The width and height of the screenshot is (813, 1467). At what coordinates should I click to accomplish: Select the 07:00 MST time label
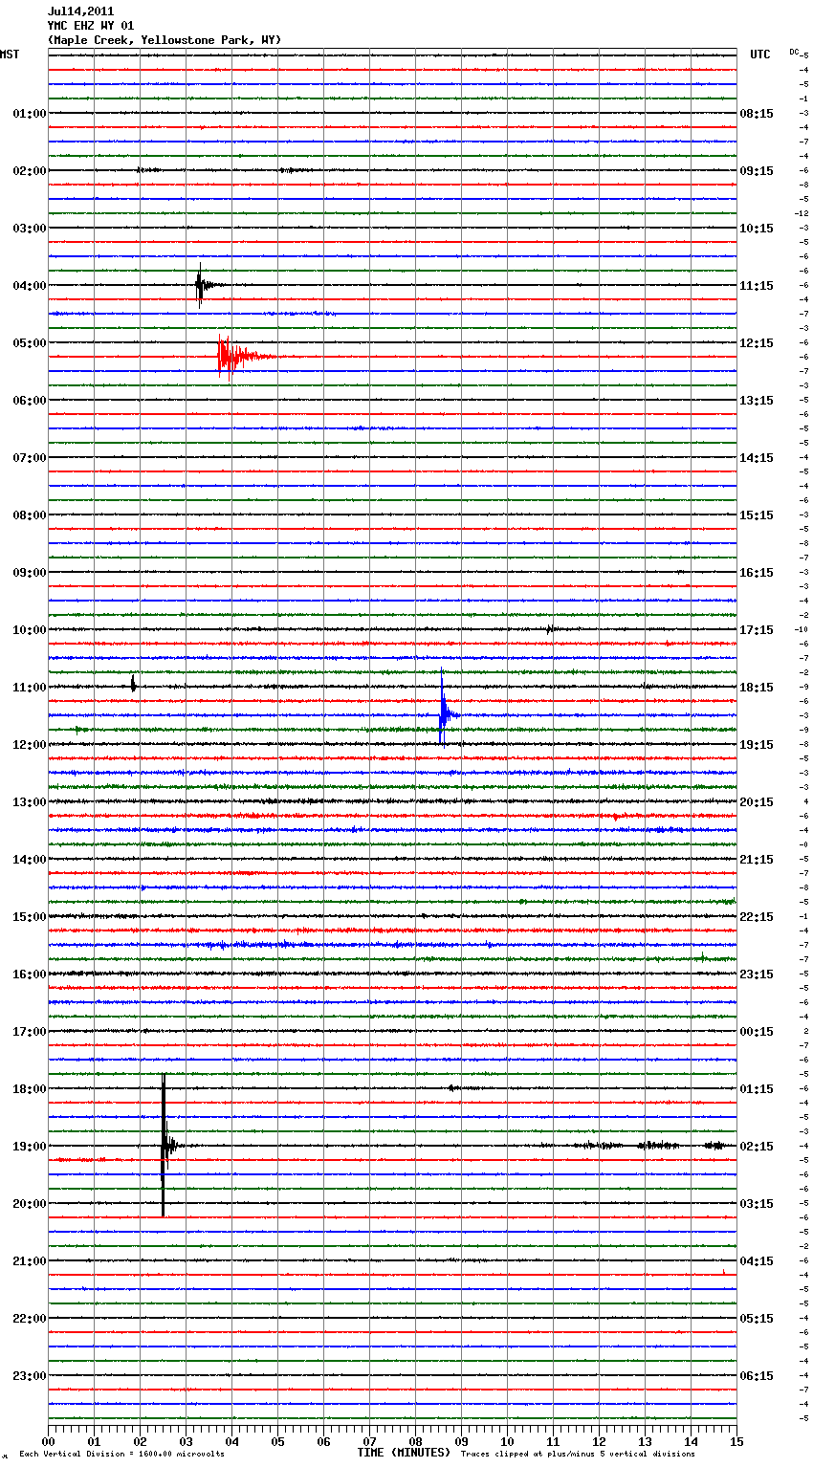point(30,458)
